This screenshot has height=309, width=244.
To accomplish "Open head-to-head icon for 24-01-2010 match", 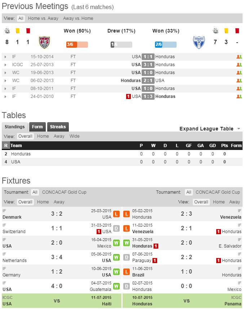I will (239, 96).
